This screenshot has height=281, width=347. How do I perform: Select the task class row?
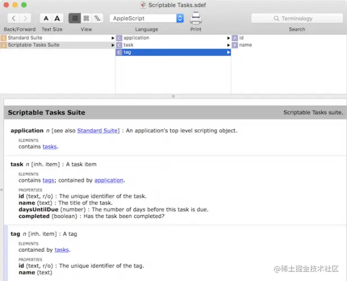tap(173, 45)
